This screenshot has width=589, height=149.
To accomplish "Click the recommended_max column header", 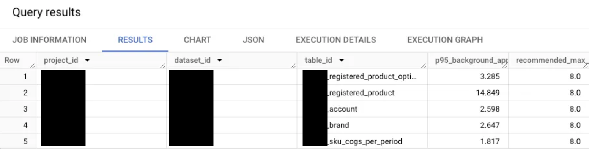I will [x=549, y=61].
